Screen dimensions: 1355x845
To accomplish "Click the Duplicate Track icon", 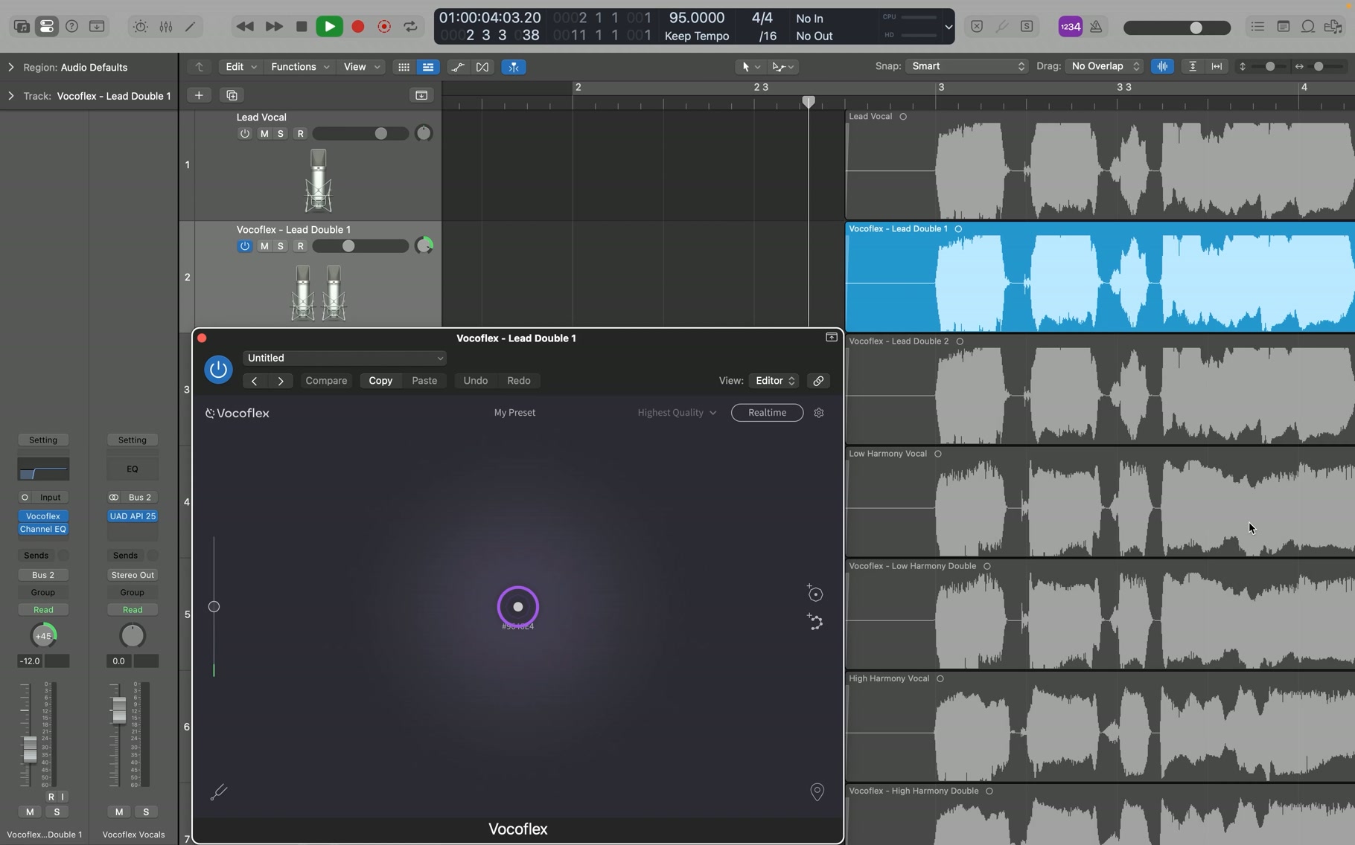I will tap(232, 95).
